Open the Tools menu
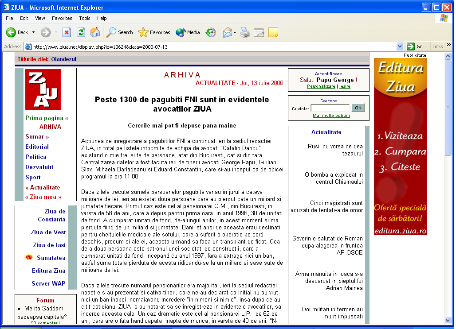This screenshot has height=329, width=456. coord(85,18)
